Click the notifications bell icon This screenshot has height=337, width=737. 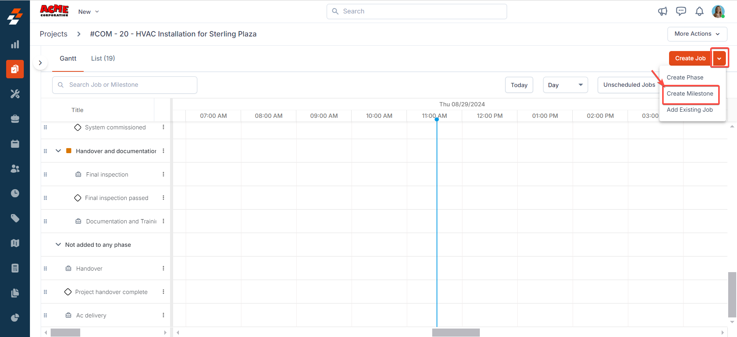[x=699, y=12]
